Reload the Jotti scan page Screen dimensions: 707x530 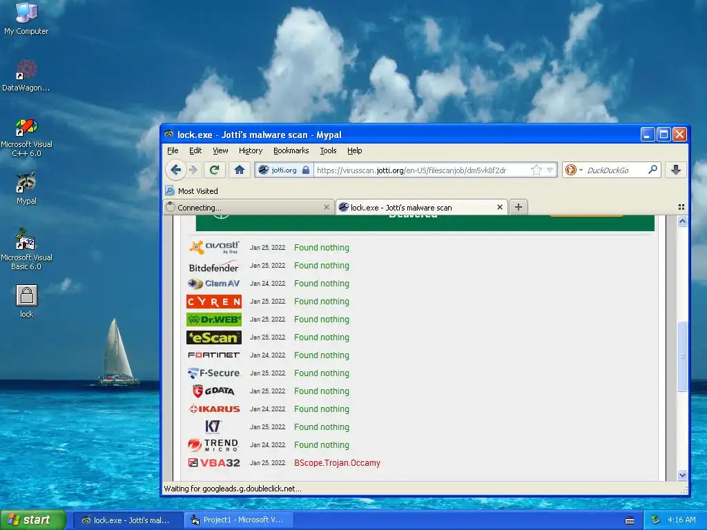tap(214, 170)
